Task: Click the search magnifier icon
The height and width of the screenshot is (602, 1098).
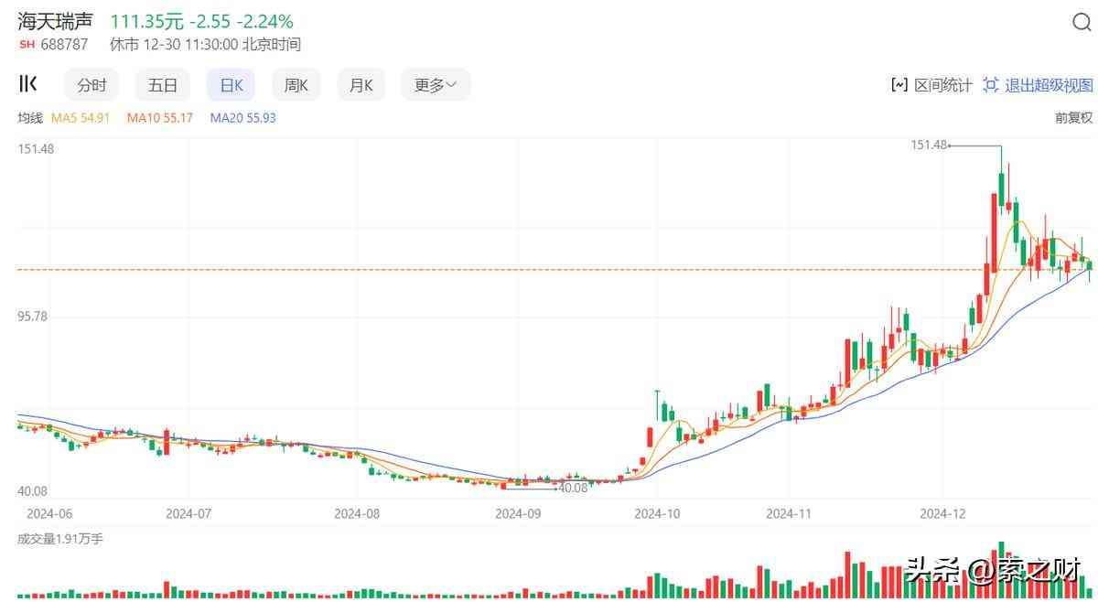Action: (1081, 22)
